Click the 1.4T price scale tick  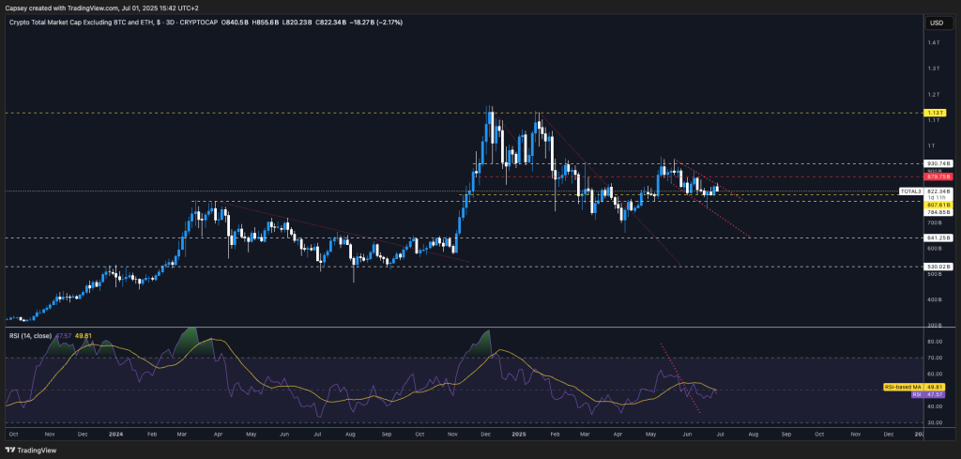[x=934, y=42]
